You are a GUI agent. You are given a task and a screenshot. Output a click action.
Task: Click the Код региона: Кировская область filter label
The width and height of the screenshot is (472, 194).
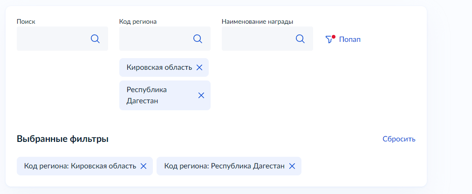[x=80, y=166]
